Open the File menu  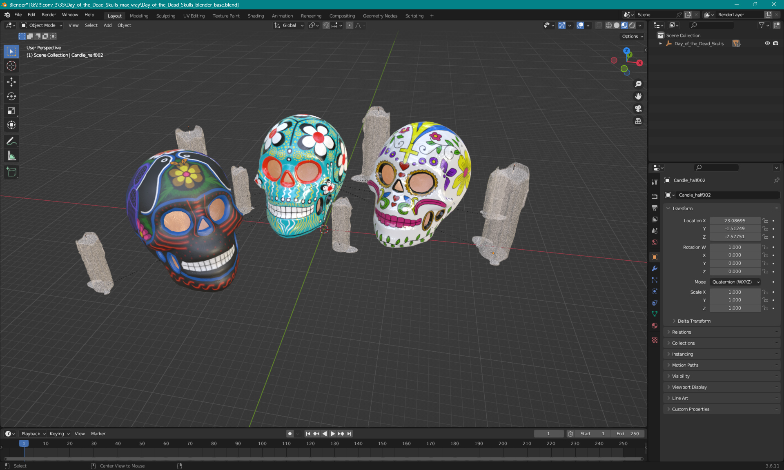pos(18,15)
